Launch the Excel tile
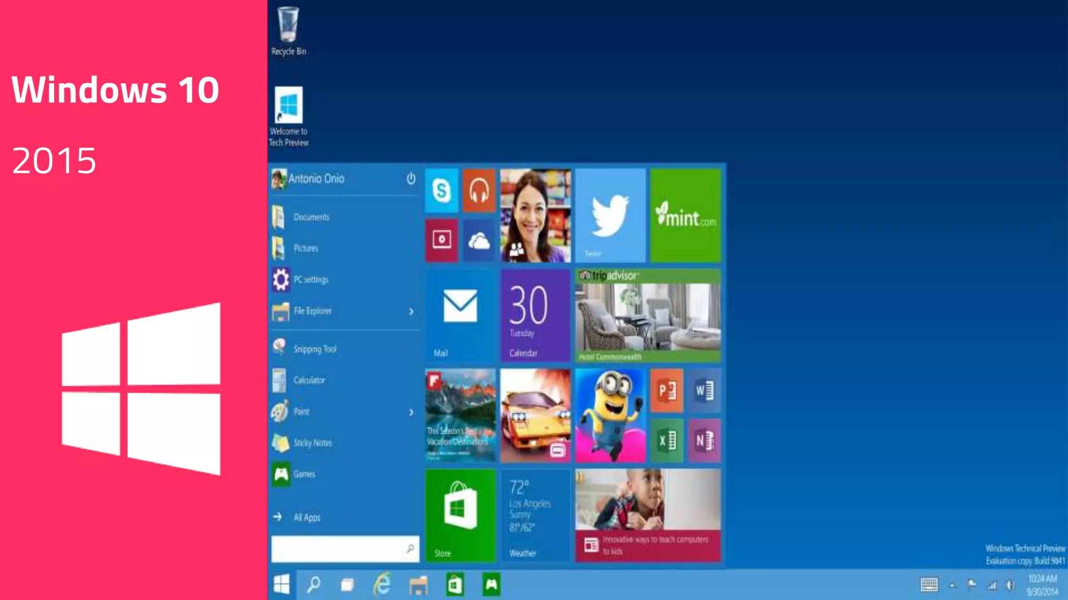This screenshot has height=600, width=1068. (x=667, y=441)
